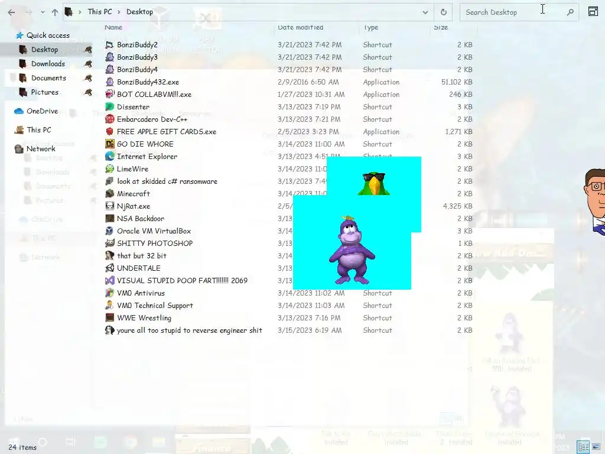Select the BOT COLLABVM!!!.exe icon

pyautogui.click(x=109, y=94)
